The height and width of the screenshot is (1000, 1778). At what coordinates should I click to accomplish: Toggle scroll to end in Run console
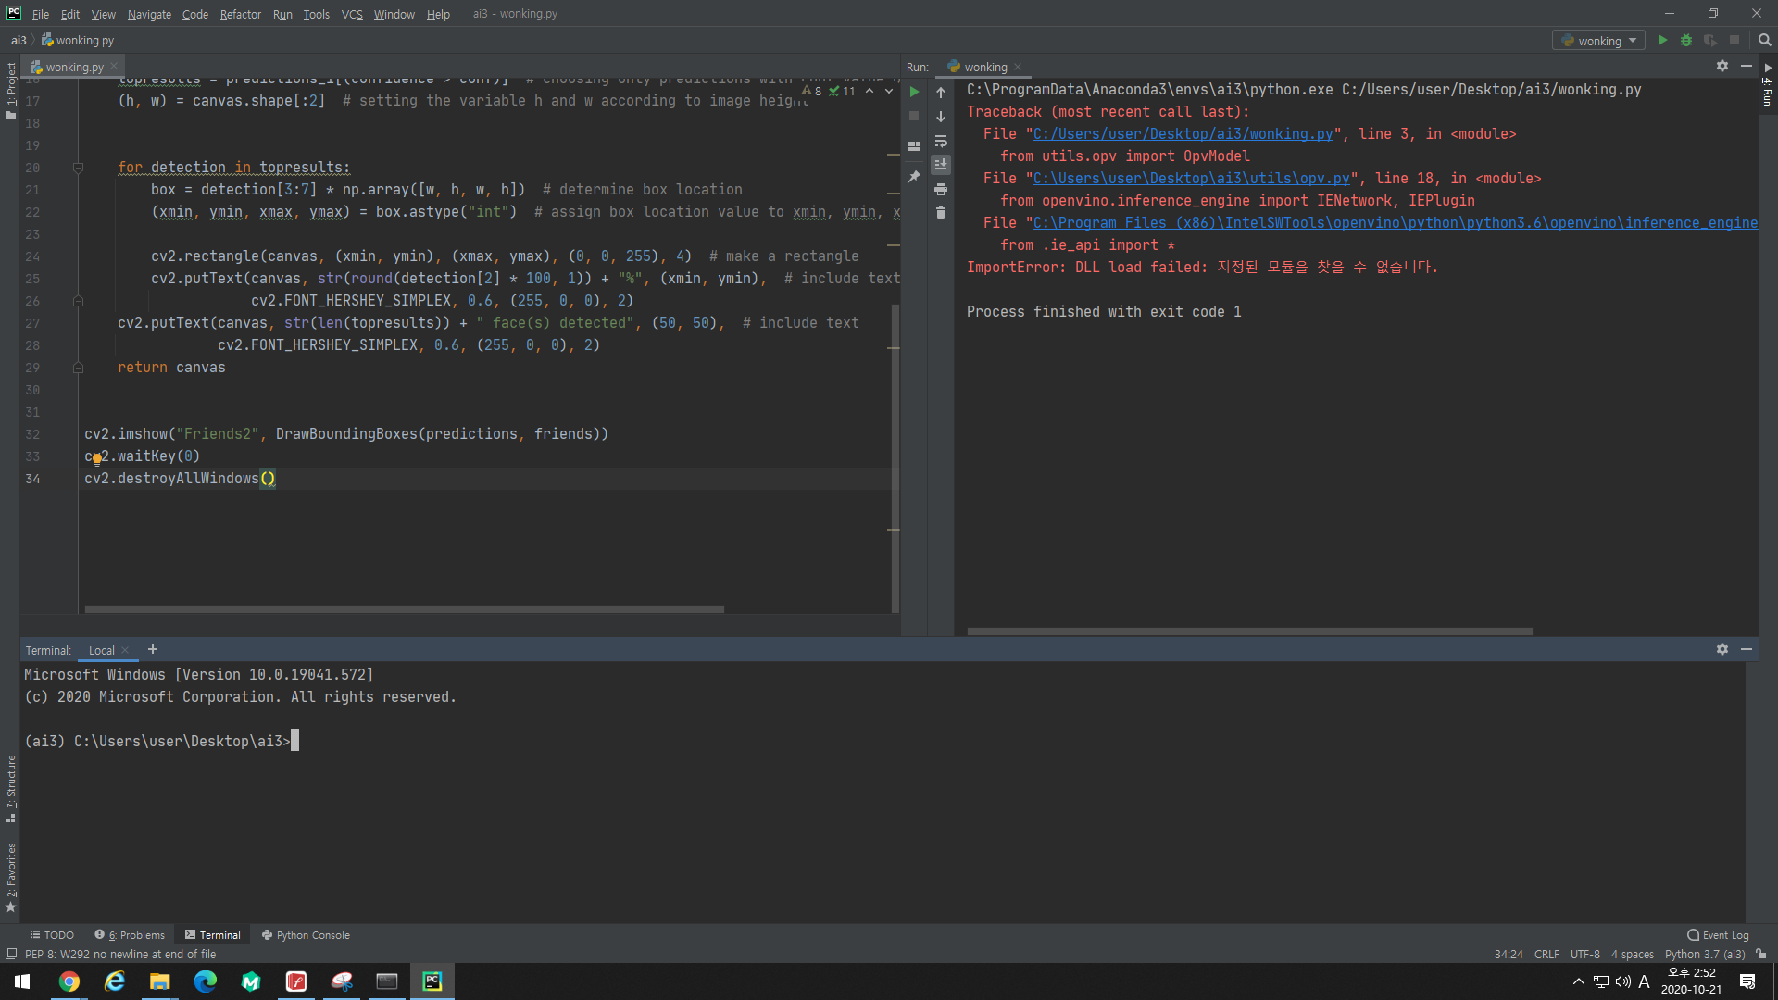(x=941, y=165)
